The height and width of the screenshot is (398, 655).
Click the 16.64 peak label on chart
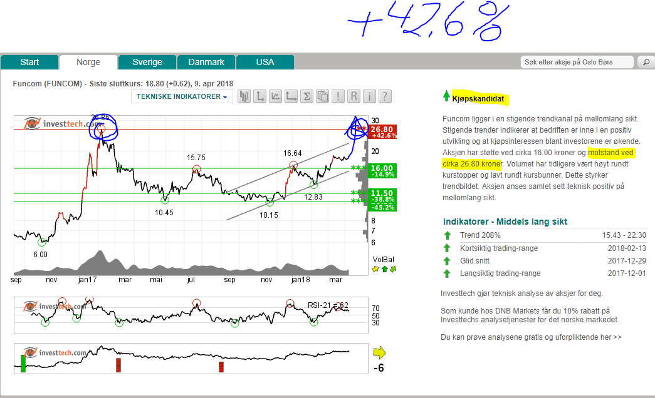(x=293, y=153)
